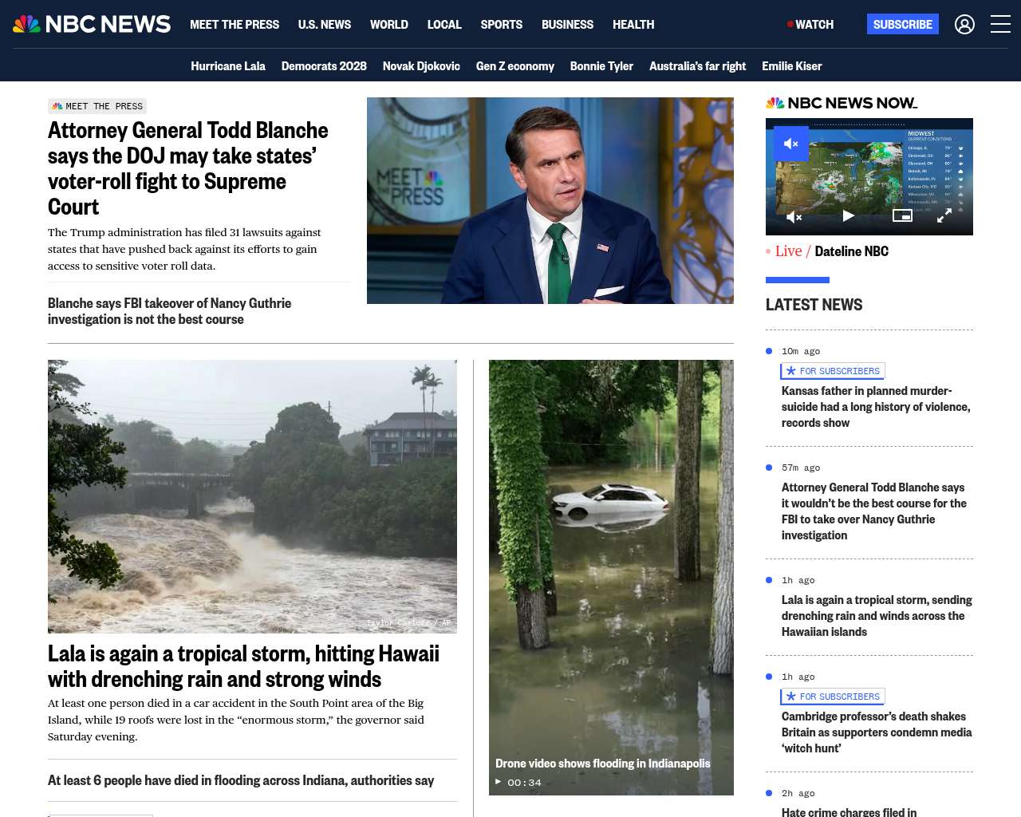Viewport: 1021px width, 817px height.
Task: Open the 'Hate crime charges filed in' story
Action: point(849,811)
